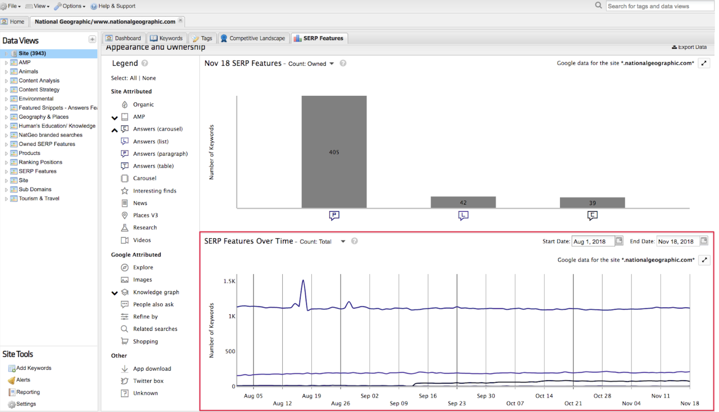Click the Export Data link
Screen dimensions: 719x412
click(x=689, y=47)
